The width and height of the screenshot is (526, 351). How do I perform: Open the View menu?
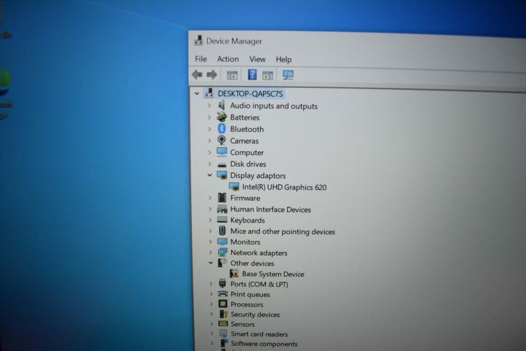[257, 59]
